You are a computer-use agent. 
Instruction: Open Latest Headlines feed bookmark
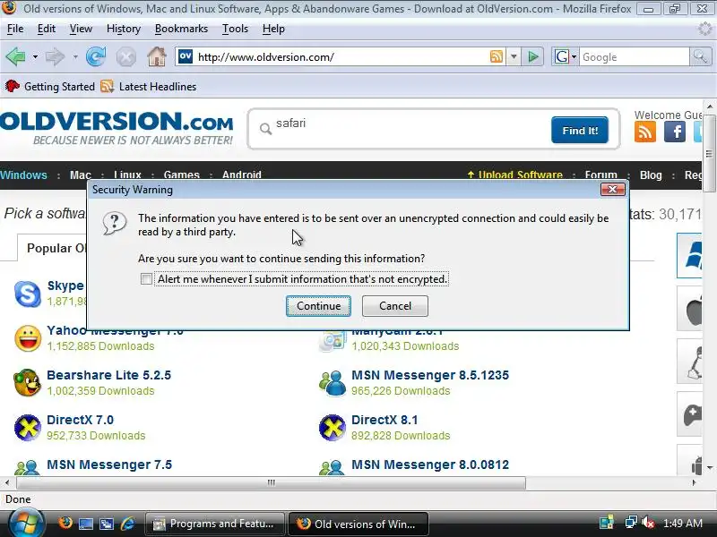point(149,86)
